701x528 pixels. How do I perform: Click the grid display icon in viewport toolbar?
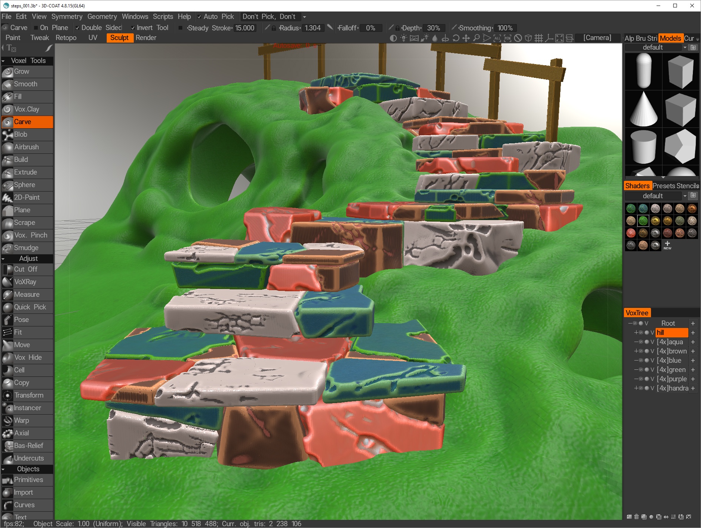pyautogui.click(x=539, y=38)
